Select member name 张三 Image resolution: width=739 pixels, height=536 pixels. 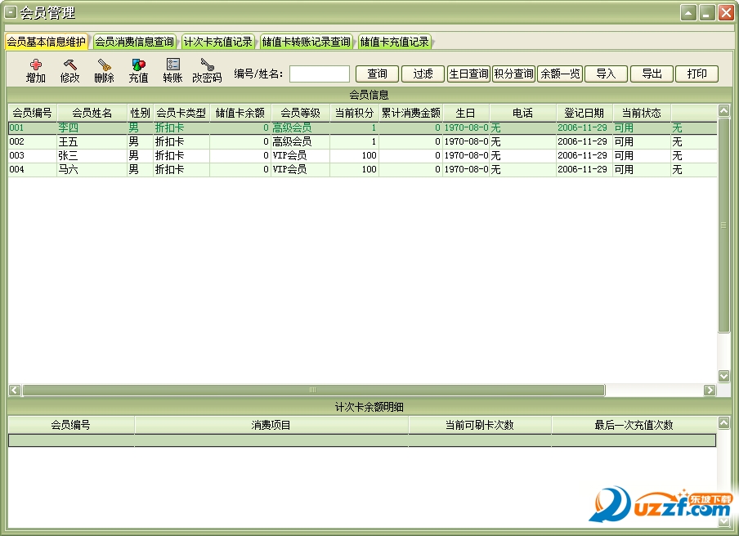click(69, 155)
